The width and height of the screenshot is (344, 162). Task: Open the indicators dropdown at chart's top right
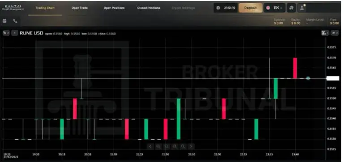[325, 33]
